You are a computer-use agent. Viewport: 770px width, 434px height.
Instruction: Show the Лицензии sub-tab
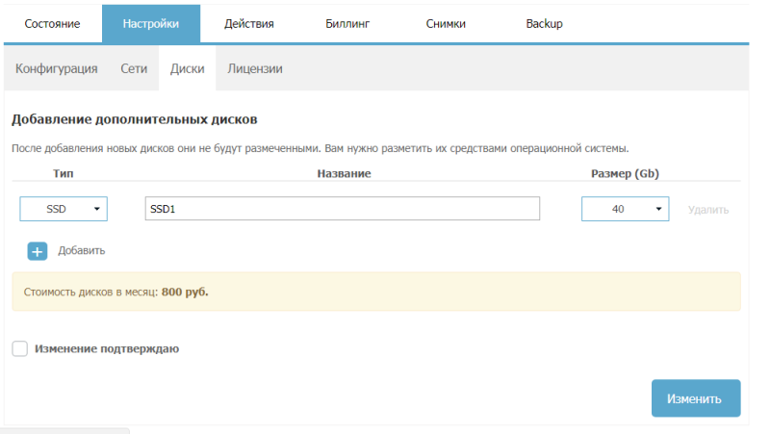(x=255, y=69)
